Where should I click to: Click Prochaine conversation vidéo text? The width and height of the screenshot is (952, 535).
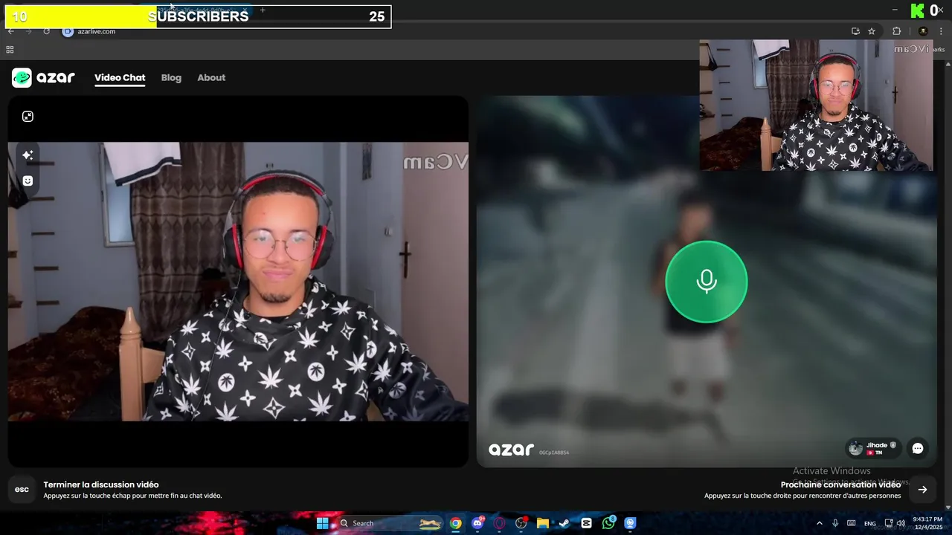840,484
